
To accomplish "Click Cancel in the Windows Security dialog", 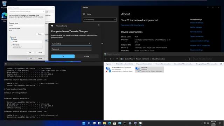I will click(87, 56).
